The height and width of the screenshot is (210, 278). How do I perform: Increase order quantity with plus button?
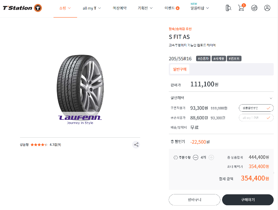point(211,157)
